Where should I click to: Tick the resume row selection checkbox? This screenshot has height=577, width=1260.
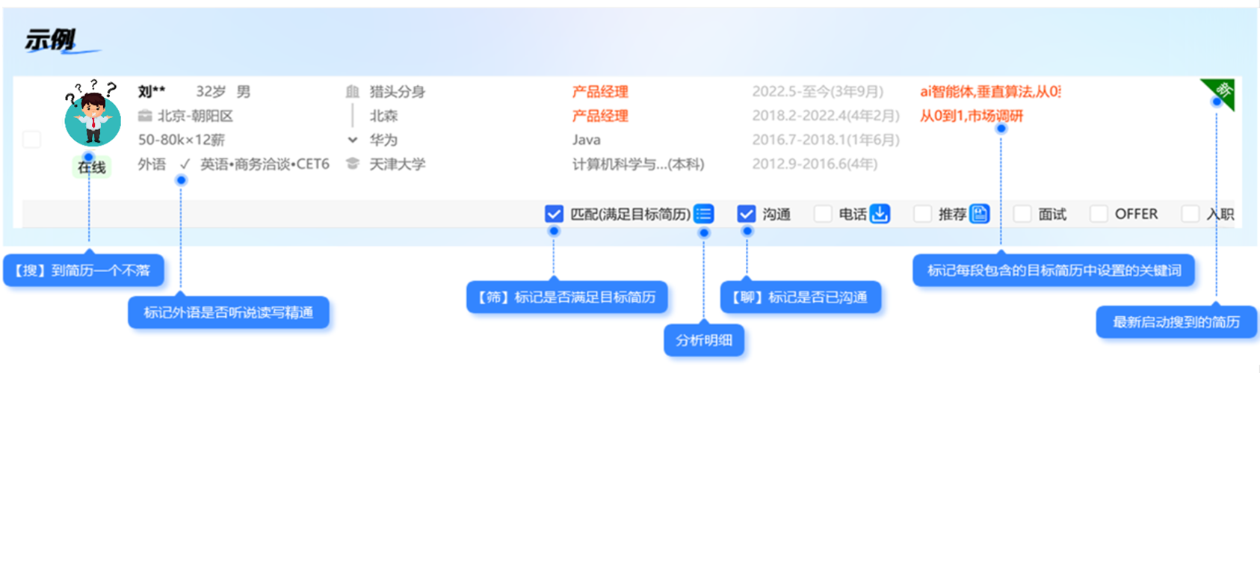pyautogui.click(x=31, y=139)
